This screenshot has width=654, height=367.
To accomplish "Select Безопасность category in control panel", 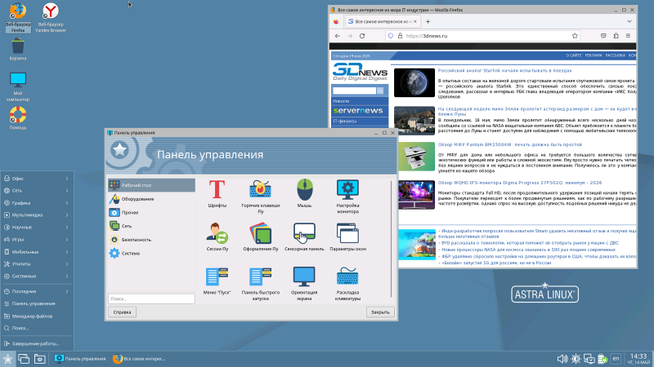I will (x=151, y=240).
